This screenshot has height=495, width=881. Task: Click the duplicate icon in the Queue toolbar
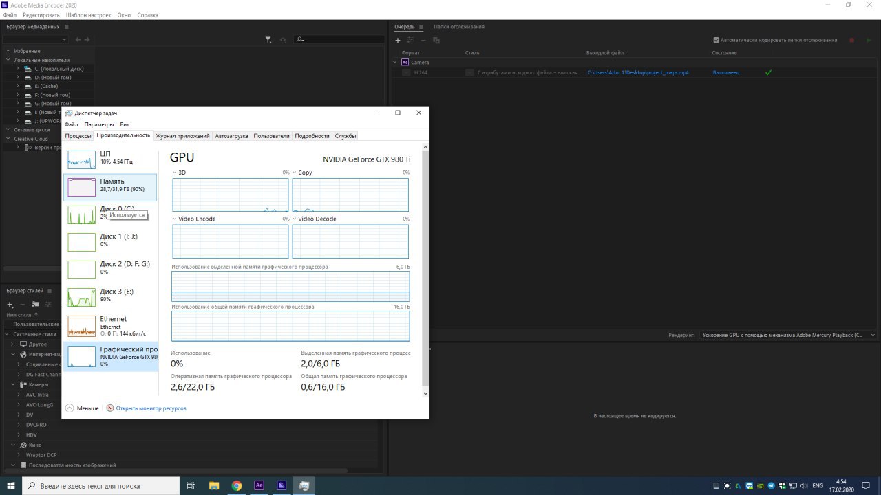(436, 40)
